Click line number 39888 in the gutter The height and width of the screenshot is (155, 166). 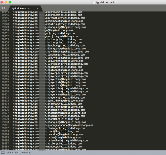click(x=5, y=147)
